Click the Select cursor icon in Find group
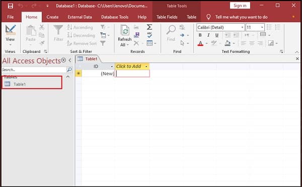This screenshot has height=187, width=302. pyautogui.click(x=182, y=43)
